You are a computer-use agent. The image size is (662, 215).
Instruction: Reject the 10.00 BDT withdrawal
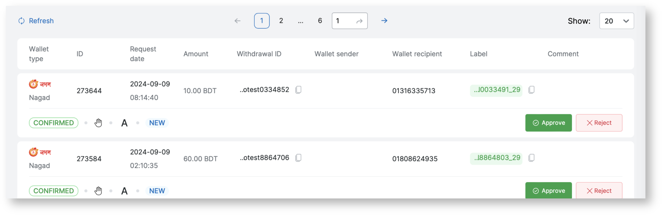click(x=599, y=123)
